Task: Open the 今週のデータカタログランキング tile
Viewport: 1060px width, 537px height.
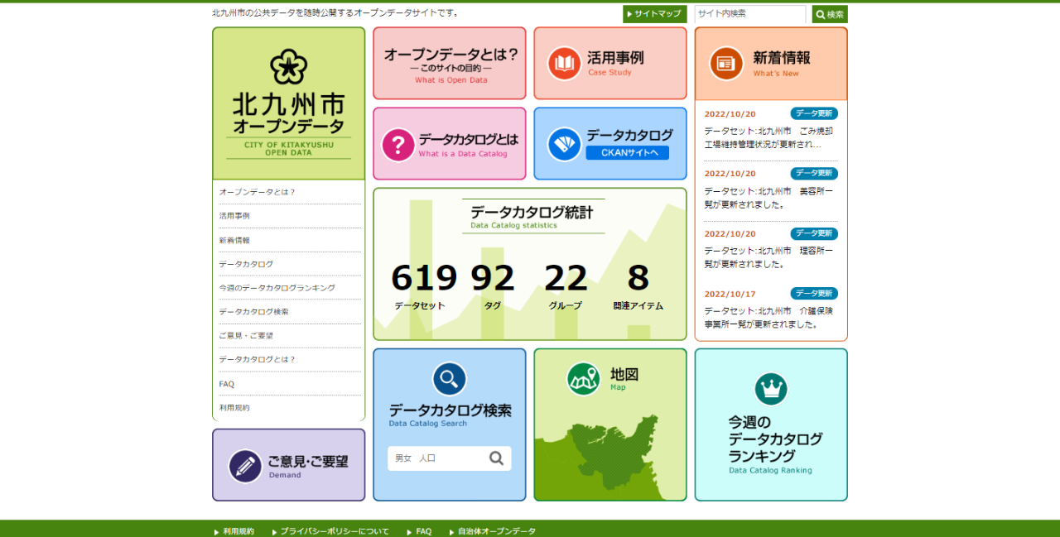Action: [x=771, y=424]
